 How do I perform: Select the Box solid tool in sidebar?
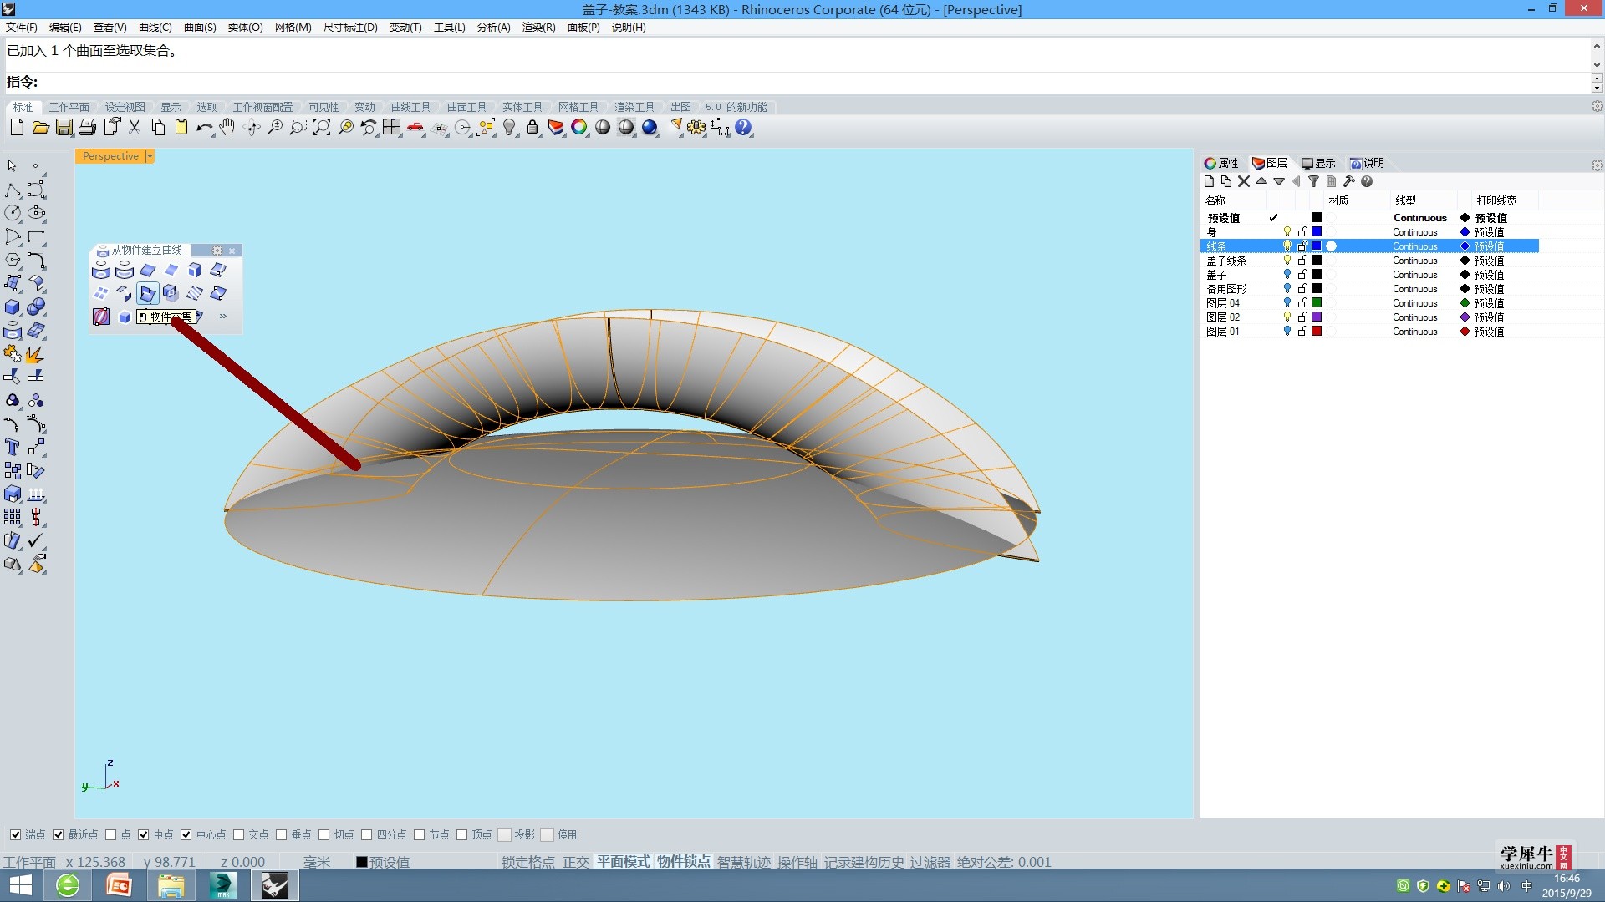click(x=13, y=307)
